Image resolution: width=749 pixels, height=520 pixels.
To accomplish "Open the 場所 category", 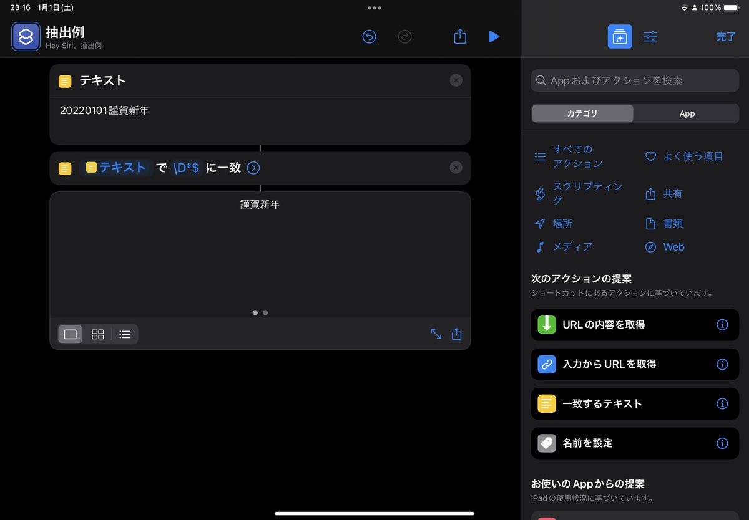I will click(562, 223).
